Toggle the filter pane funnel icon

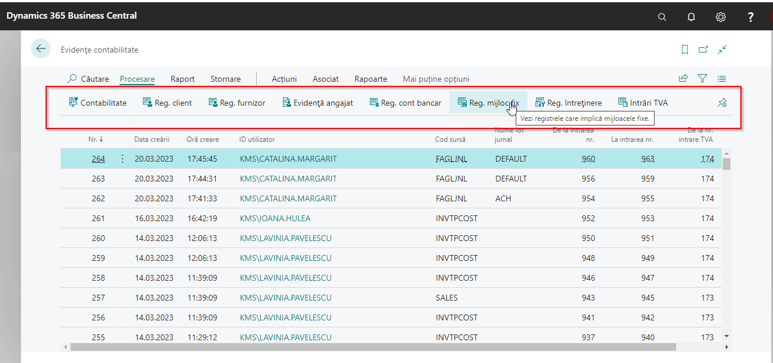click(702, 79)
